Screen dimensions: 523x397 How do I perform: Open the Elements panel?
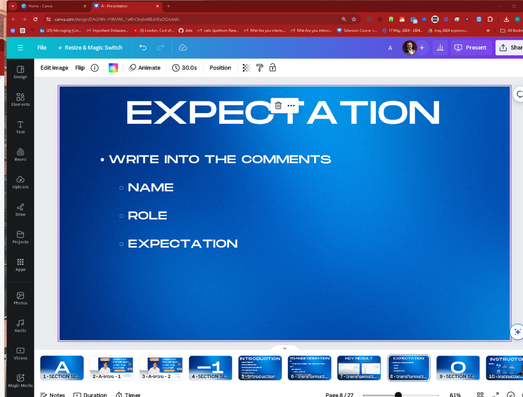coord(20,99)
